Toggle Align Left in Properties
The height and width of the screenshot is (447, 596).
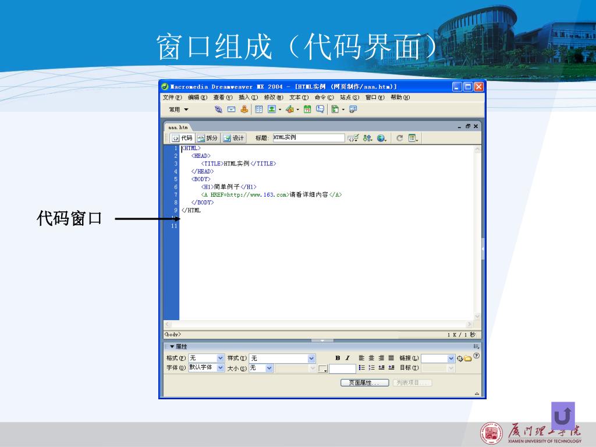click(361, 358)
